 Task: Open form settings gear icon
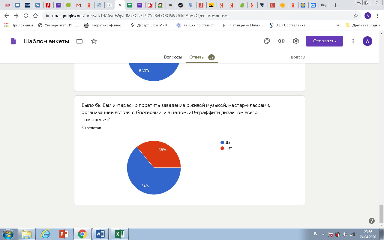pyautogui.click(x=296, y=41)
